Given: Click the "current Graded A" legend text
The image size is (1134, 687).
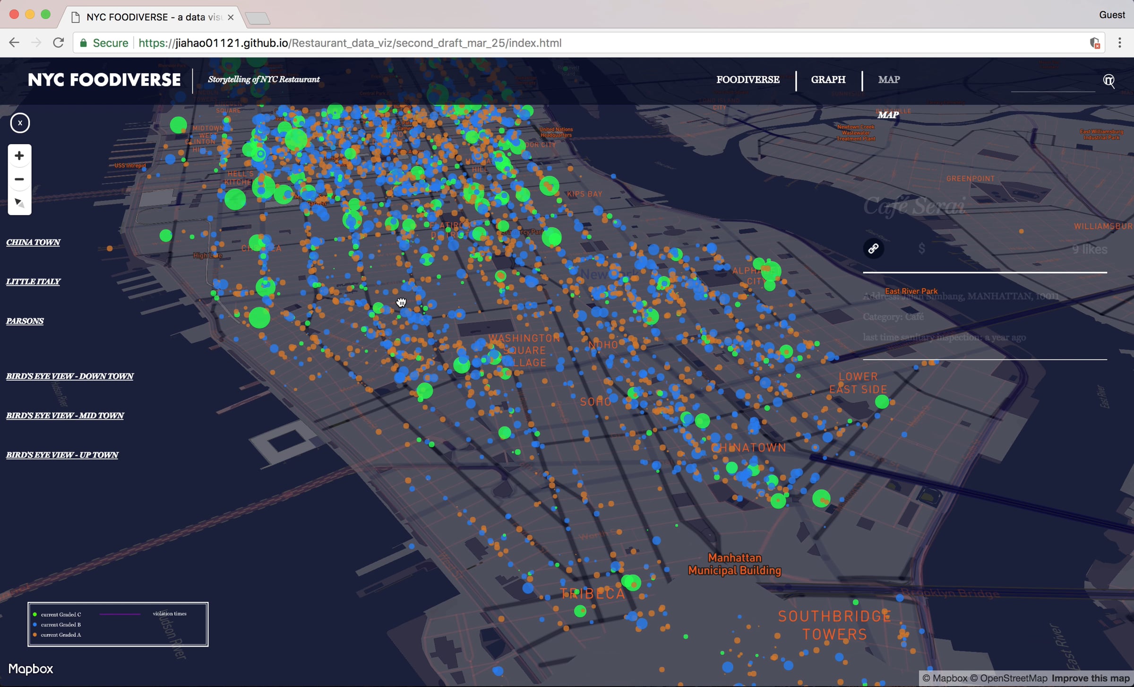Looking at the screenshot, I should [61, 635].
